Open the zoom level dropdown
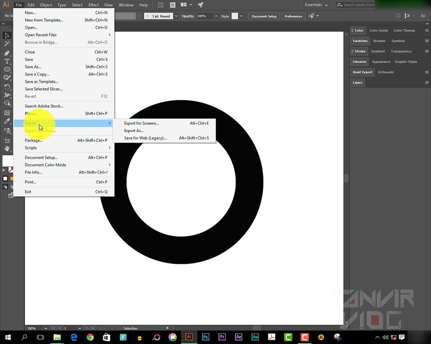 [45, 328]
